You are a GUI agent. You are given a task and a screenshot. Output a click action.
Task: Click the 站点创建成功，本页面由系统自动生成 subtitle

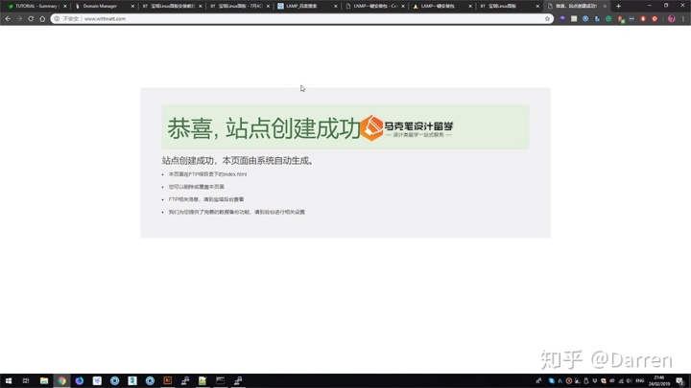[238, 161]
